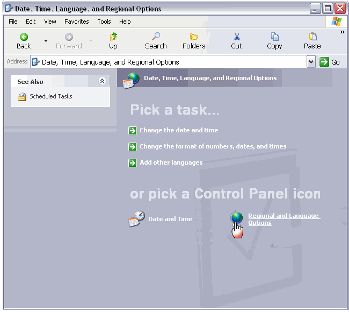Click inside the Address bar field
The width and height of the screenshot is (349, 312).
(168, 62)
